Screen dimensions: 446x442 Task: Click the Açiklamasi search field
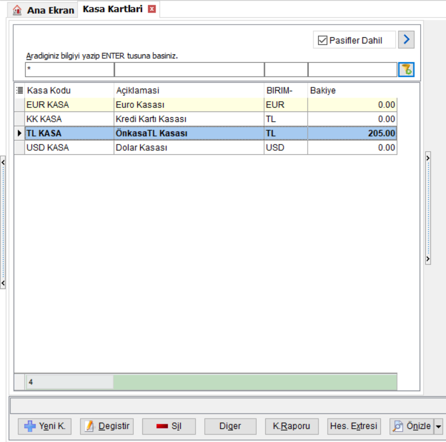(189, 70)
